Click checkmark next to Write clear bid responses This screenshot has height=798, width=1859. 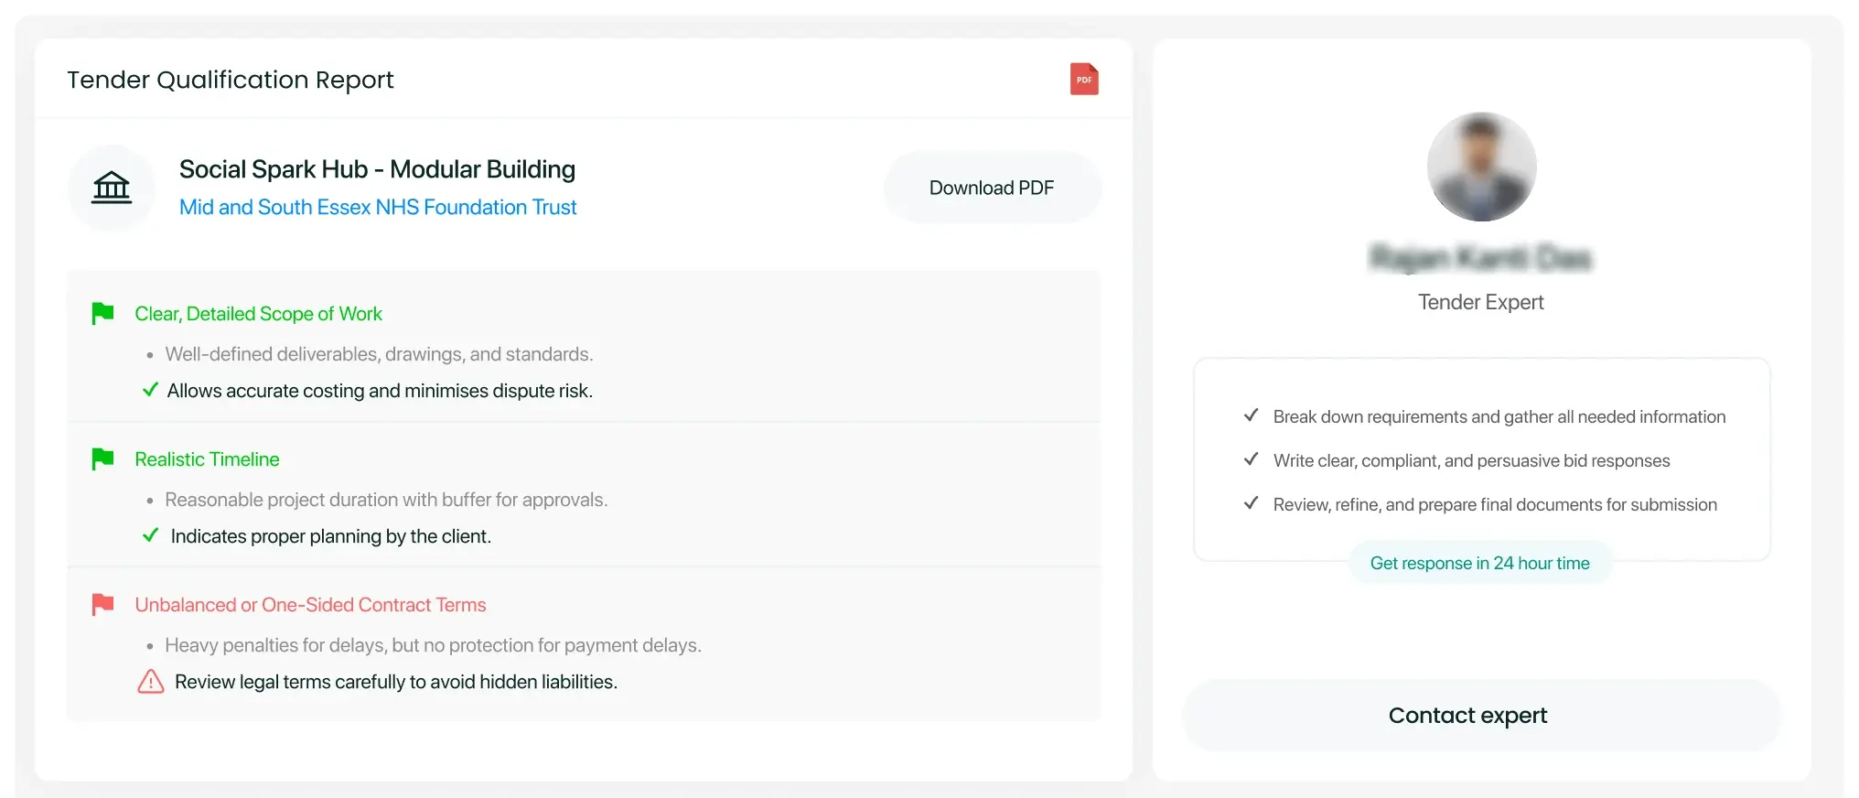1251,459
